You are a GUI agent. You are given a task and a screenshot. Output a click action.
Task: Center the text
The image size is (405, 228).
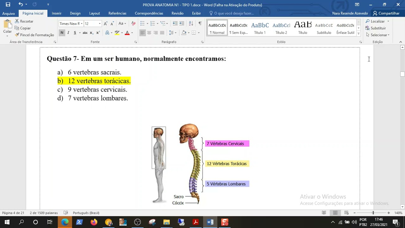149,33
